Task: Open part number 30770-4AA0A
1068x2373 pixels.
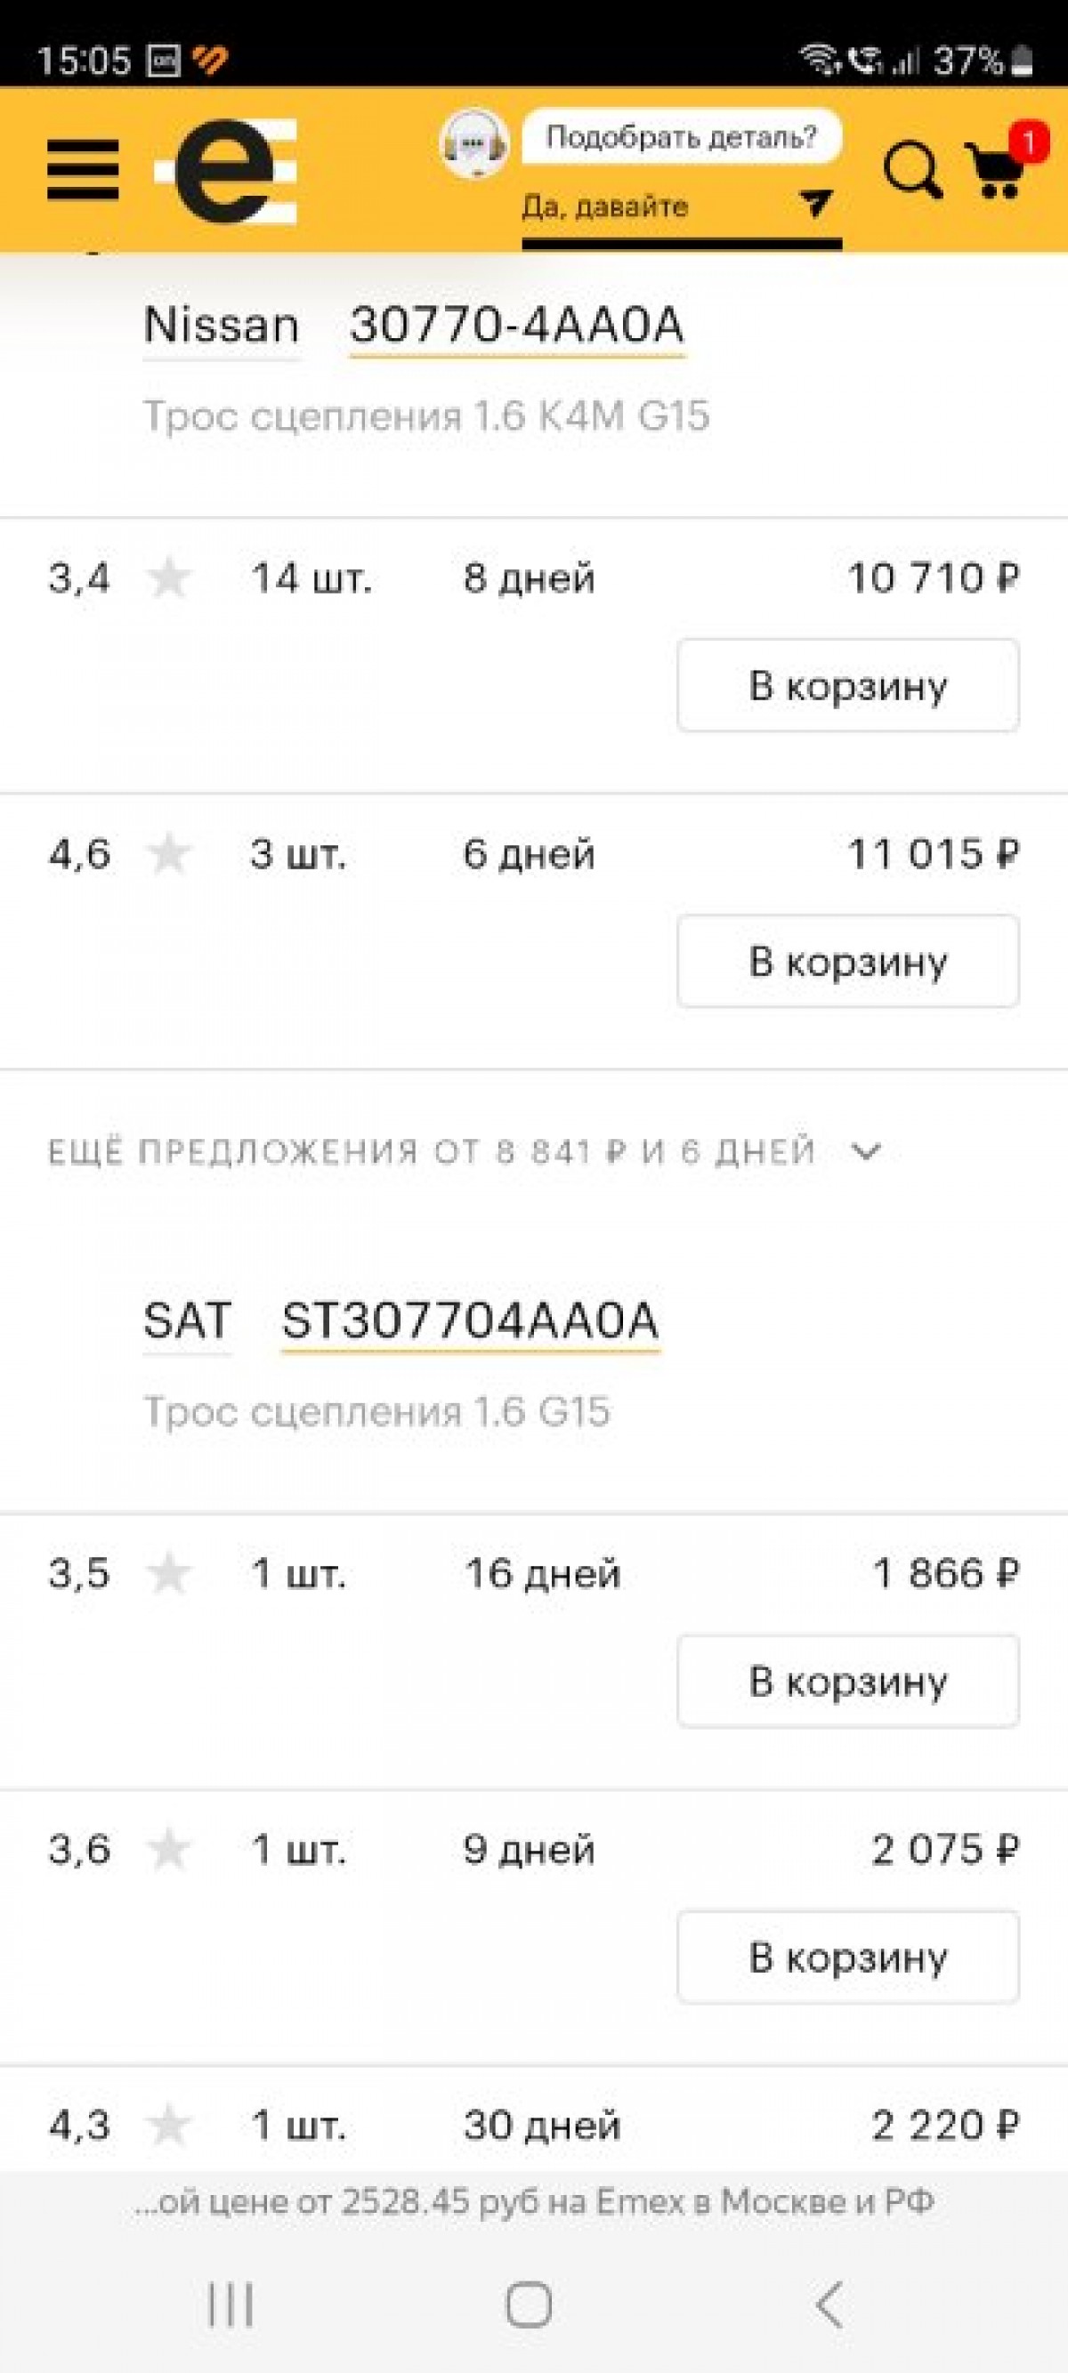Action: click(x=517, y=325)
